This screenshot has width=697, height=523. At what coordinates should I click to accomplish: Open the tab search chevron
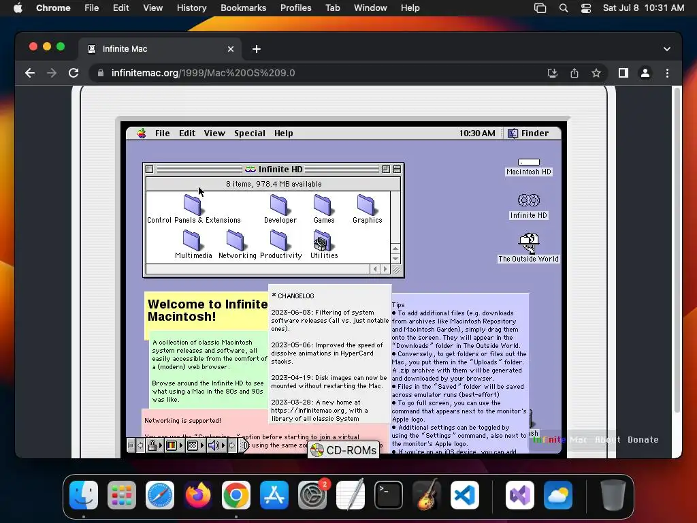pos(667,49)
